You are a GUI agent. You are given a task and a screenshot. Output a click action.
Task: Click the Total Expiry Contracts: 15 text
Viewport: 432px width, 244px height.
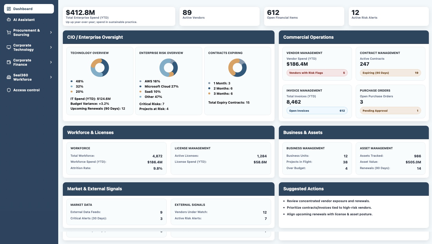(229, 102)
